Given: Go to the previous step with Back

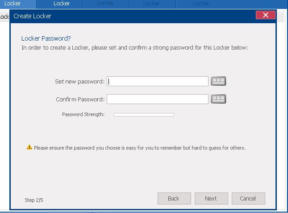Looking at the screenshot, I should click(174, 199).
